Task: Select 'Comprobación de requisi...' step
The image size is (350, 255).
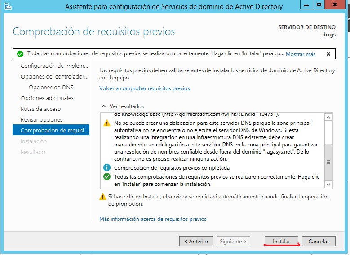Action: 51,130
